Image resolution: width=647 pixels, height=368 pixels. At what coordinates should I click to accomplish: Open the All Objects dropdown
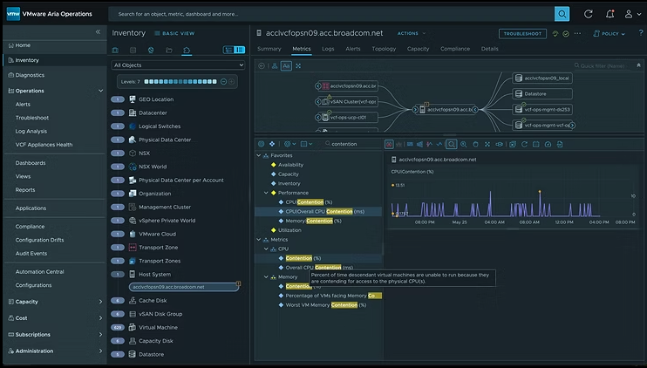[179, 65]
